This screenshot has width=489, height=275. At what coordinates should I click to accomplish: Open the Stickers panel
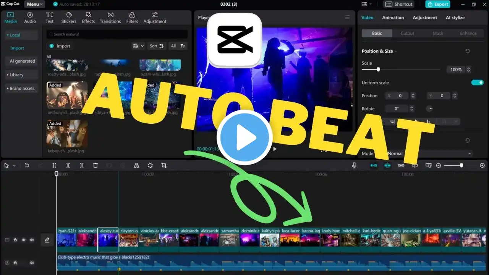pos(69,18)
